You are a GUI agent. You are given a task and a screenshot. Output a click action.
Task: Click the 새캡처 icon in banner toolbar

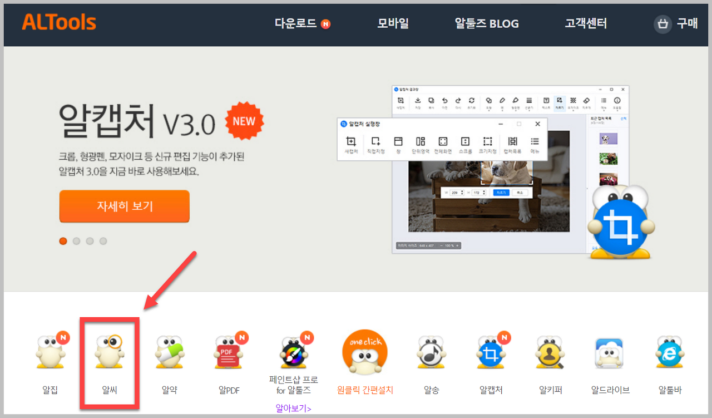[x=351, y=145]
